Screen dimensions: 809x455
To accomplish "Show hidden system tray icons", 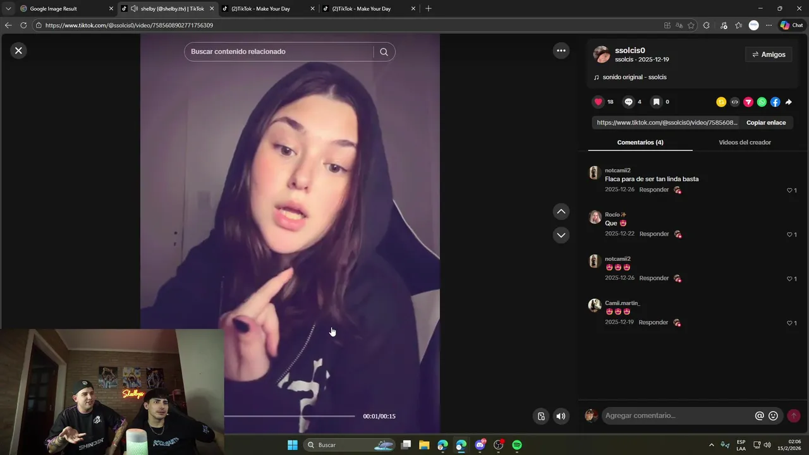I will click(x=711, y=445).
